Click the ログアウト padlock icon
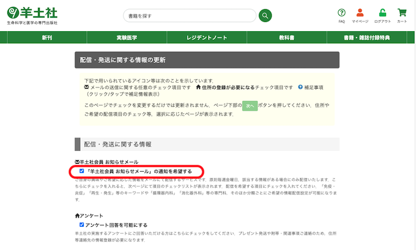 tap(382, 13)
